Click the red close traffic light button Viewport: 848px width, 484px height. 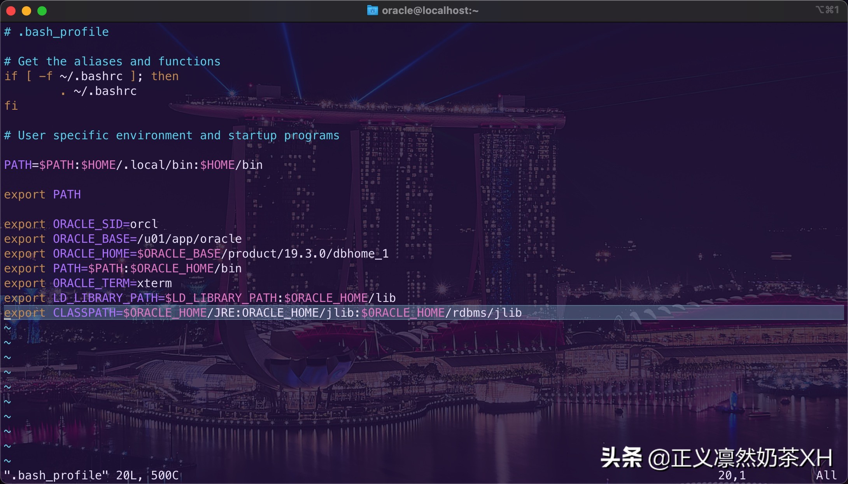tap(11, 11)
